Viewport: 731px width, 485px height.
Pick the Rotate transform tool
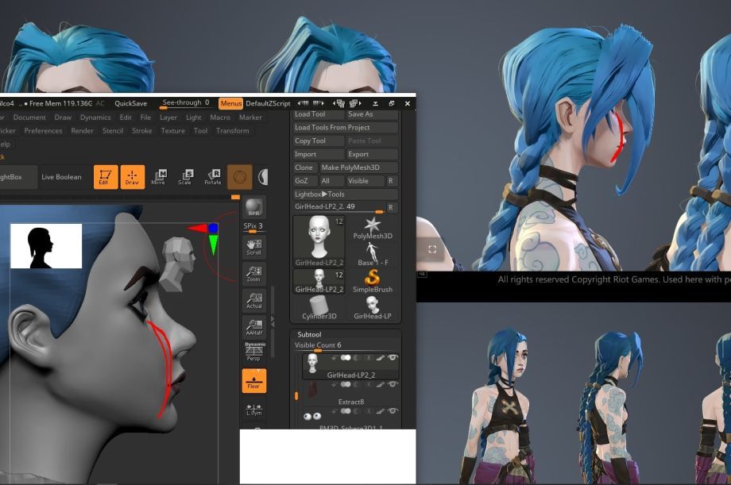213,176
